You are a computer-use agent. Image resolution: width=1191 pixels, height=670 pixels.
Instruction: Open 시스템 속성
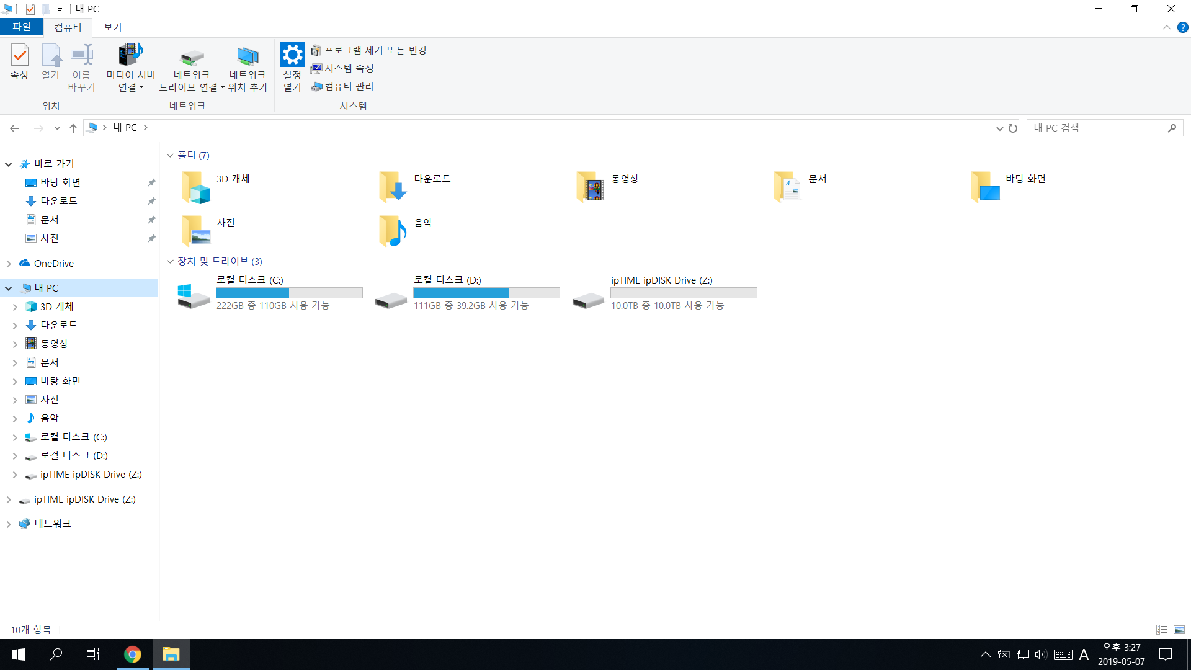tap(342, 68)
